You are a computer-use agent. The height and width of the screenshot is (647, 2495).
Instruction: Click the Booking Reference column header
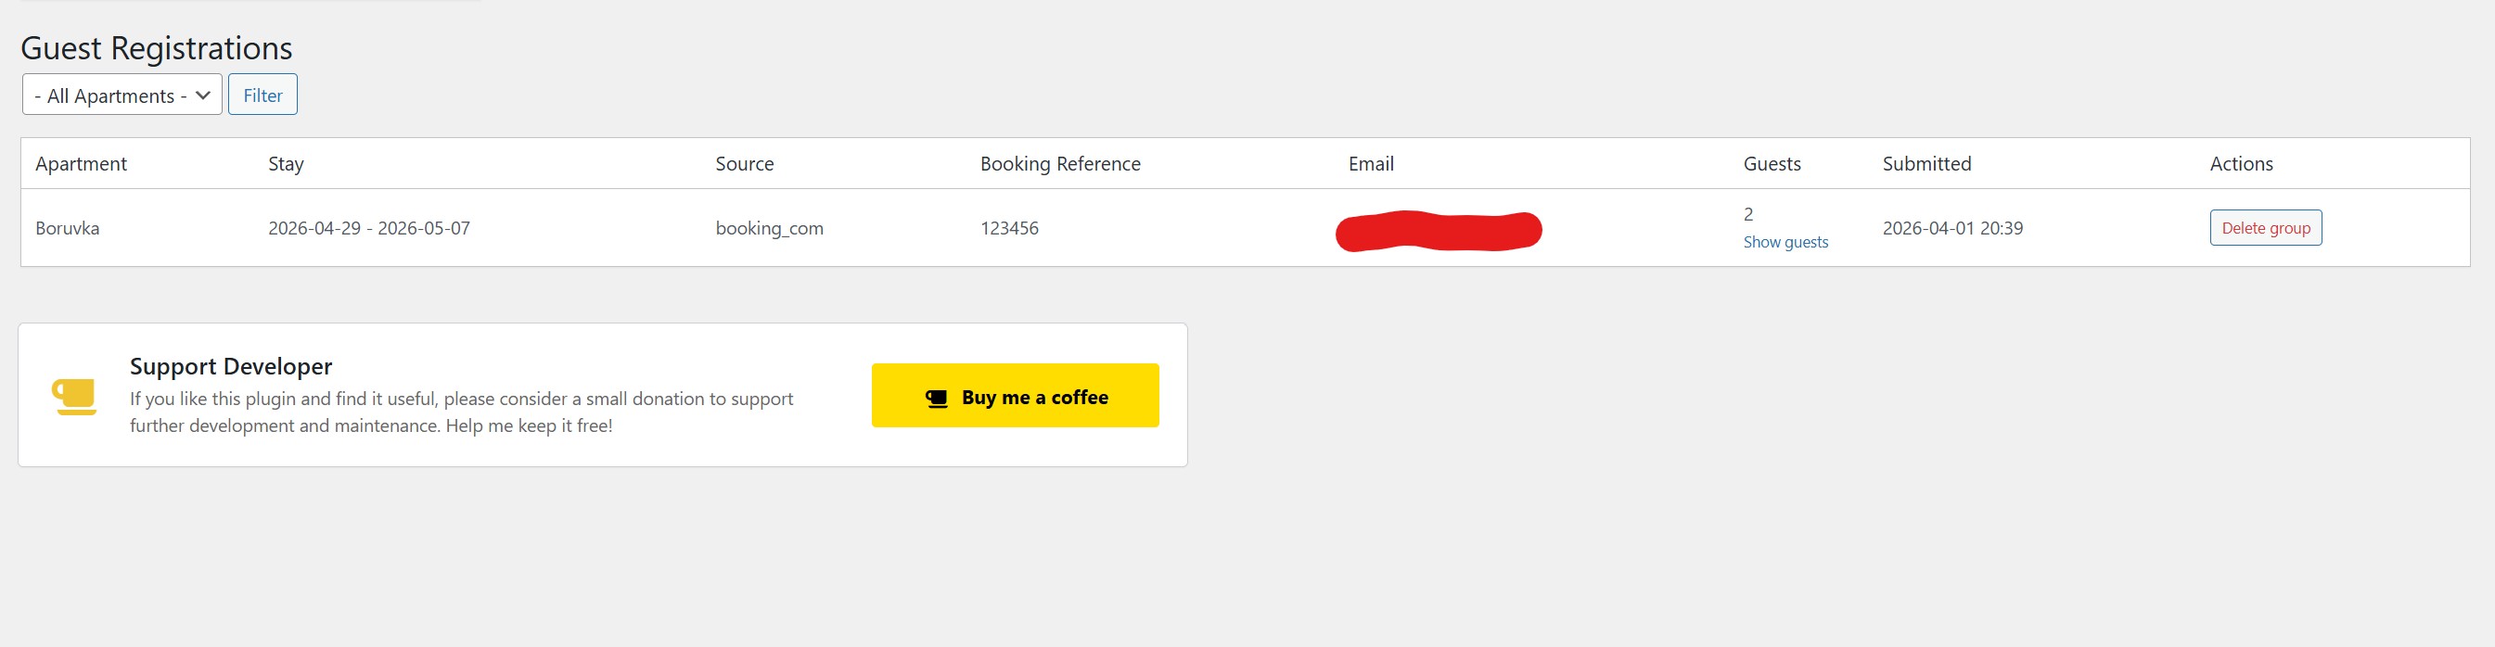[x=1059, y=164]
